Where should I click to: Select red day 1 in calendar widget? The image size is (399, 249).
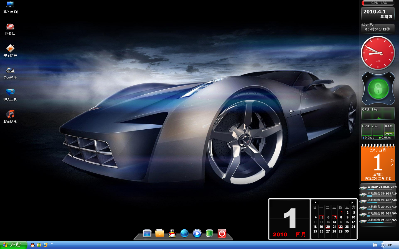tap(342, 213)
